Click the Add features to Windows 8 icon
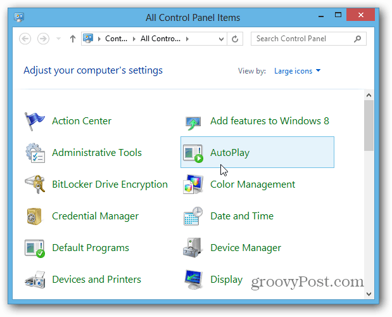This screenshot has height=317, width=392. tap(193, 123)
